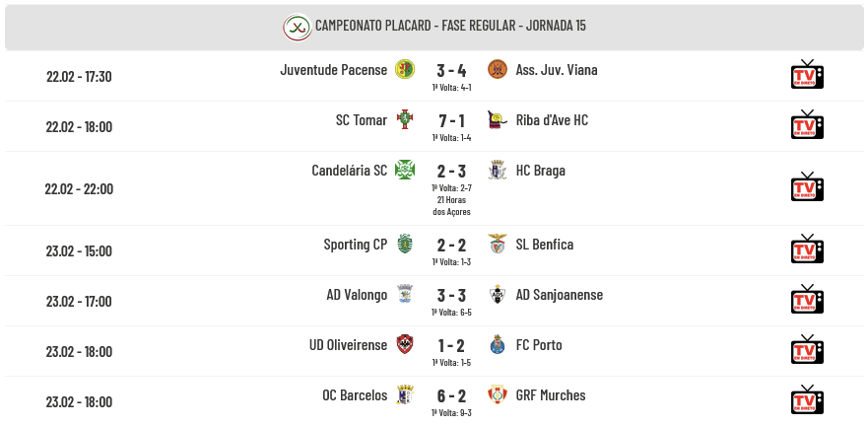The height and width of the screenshot is (426, 868).
Task: Open GRF Murches team page
Action: click(551, 395)
